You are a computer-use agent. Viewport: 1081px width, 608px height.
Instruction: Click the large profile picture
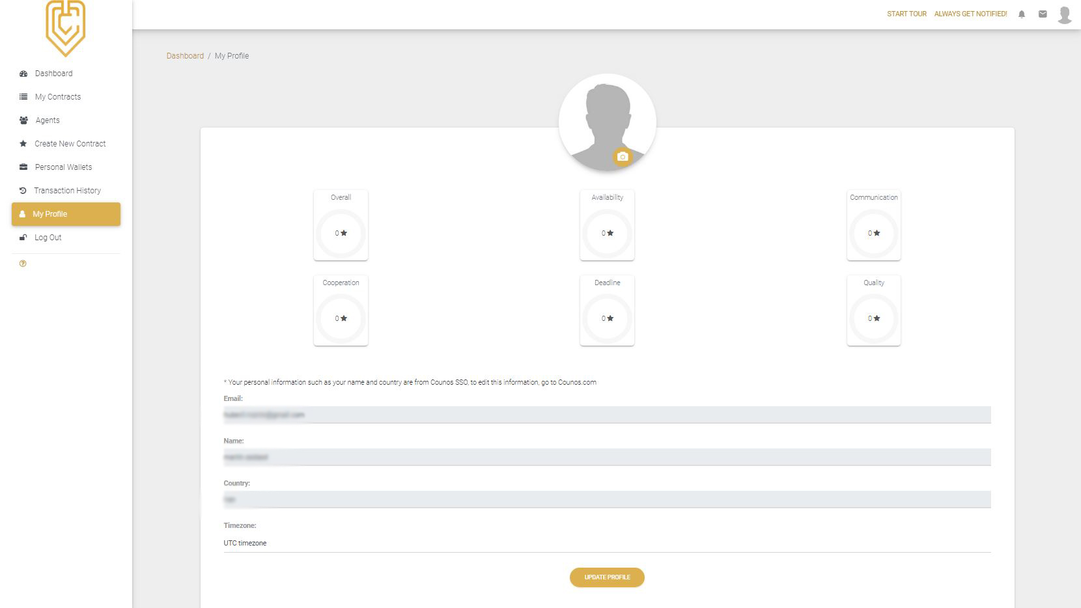[x=607, y=122]
